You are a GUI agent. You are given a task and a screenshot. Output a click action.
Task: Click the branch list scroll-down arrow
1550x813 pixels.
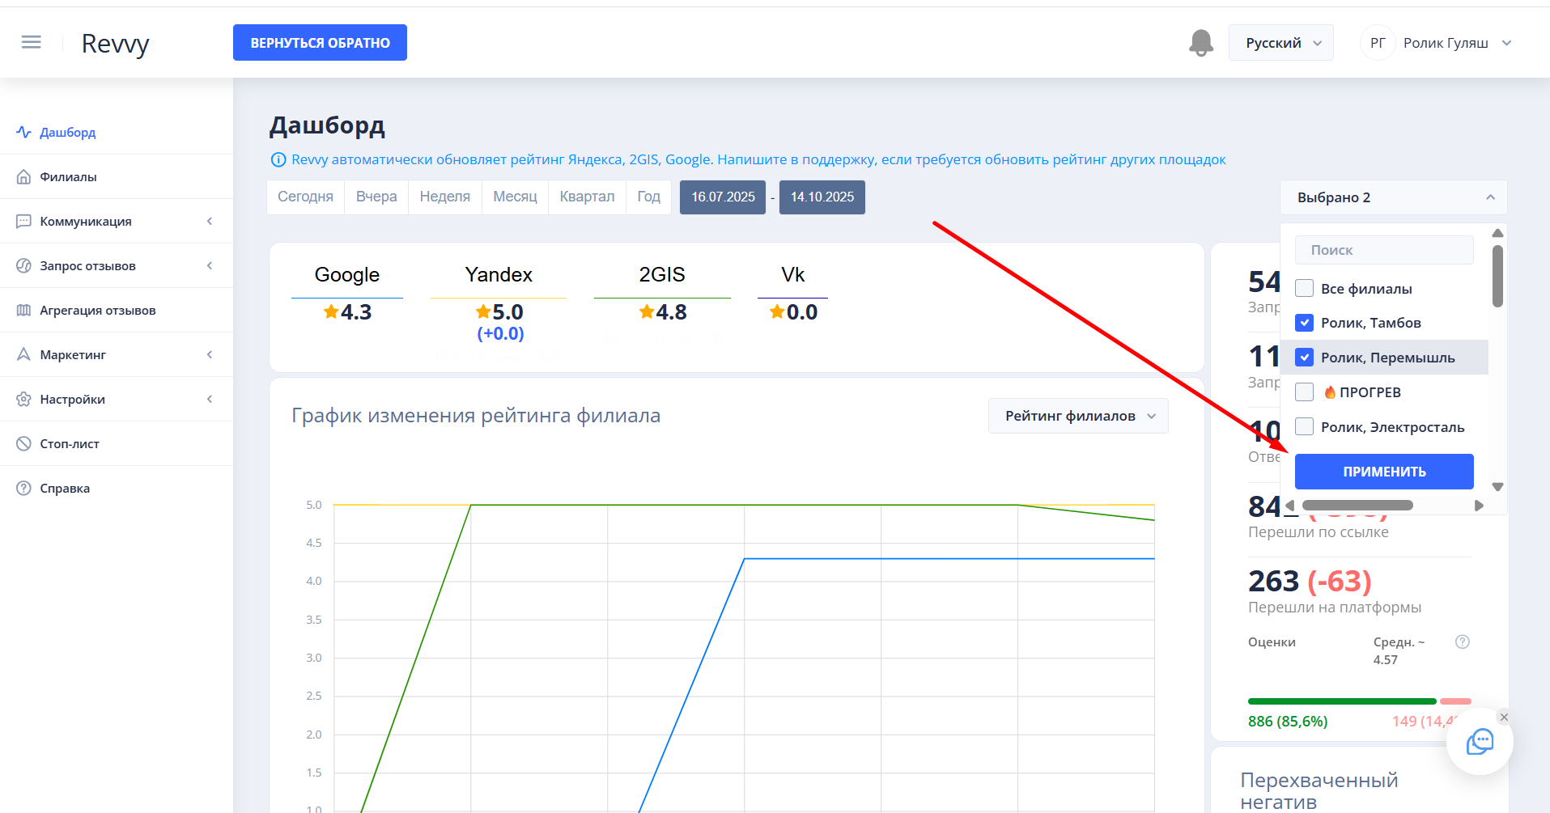tap(1497, 487)
